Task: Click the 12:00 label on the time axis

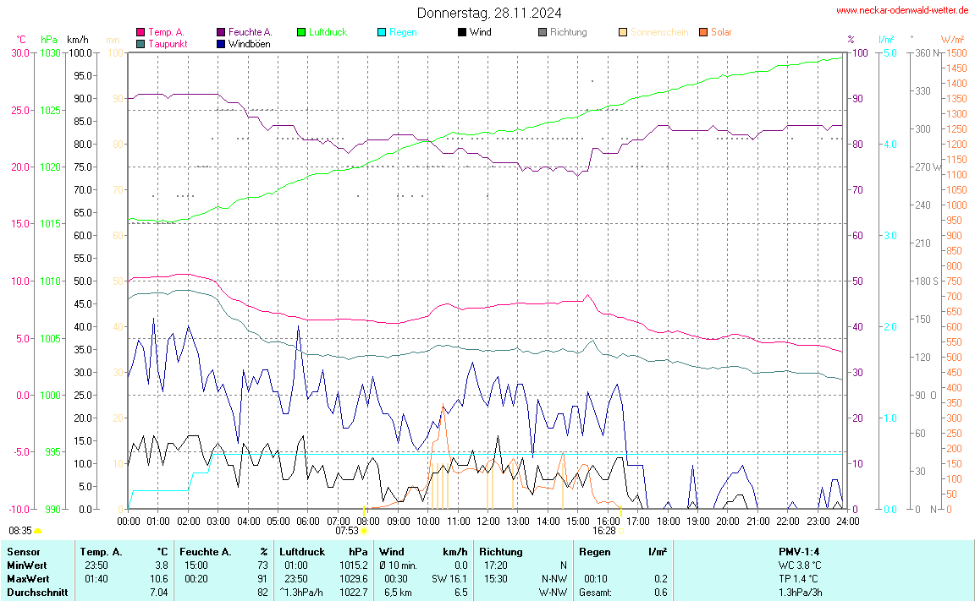Action: click(x=488, y=521)
